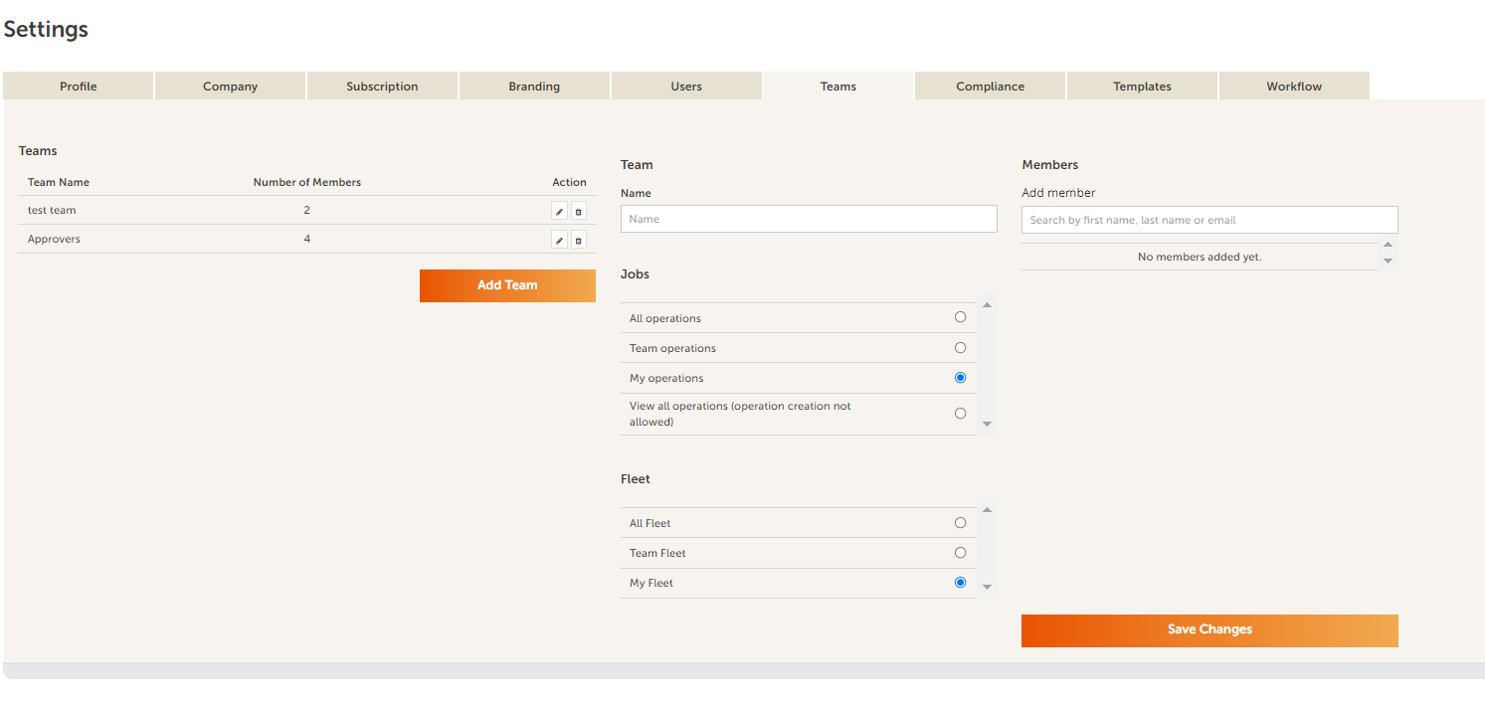The height and width of the screenshot is (706, 1485).
Task: Click the Add Team button
Action: pos(507,285)
